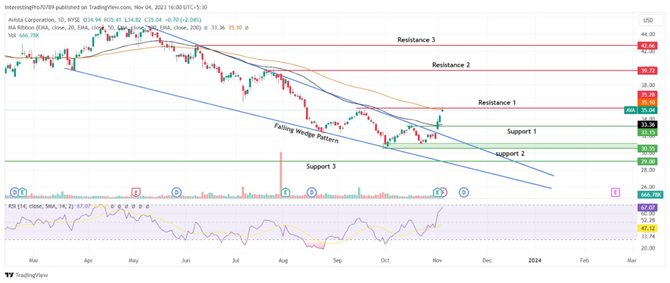The width and height of the screenshot is (670, 283).
Task: Click the green earnings marker in early August
Action: pos(285,193)
